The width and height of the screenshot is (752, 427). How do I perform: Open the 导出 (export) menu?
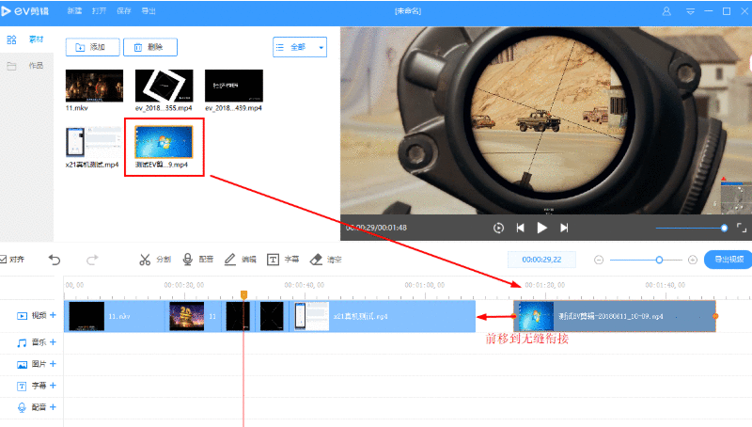click(149, 11)
